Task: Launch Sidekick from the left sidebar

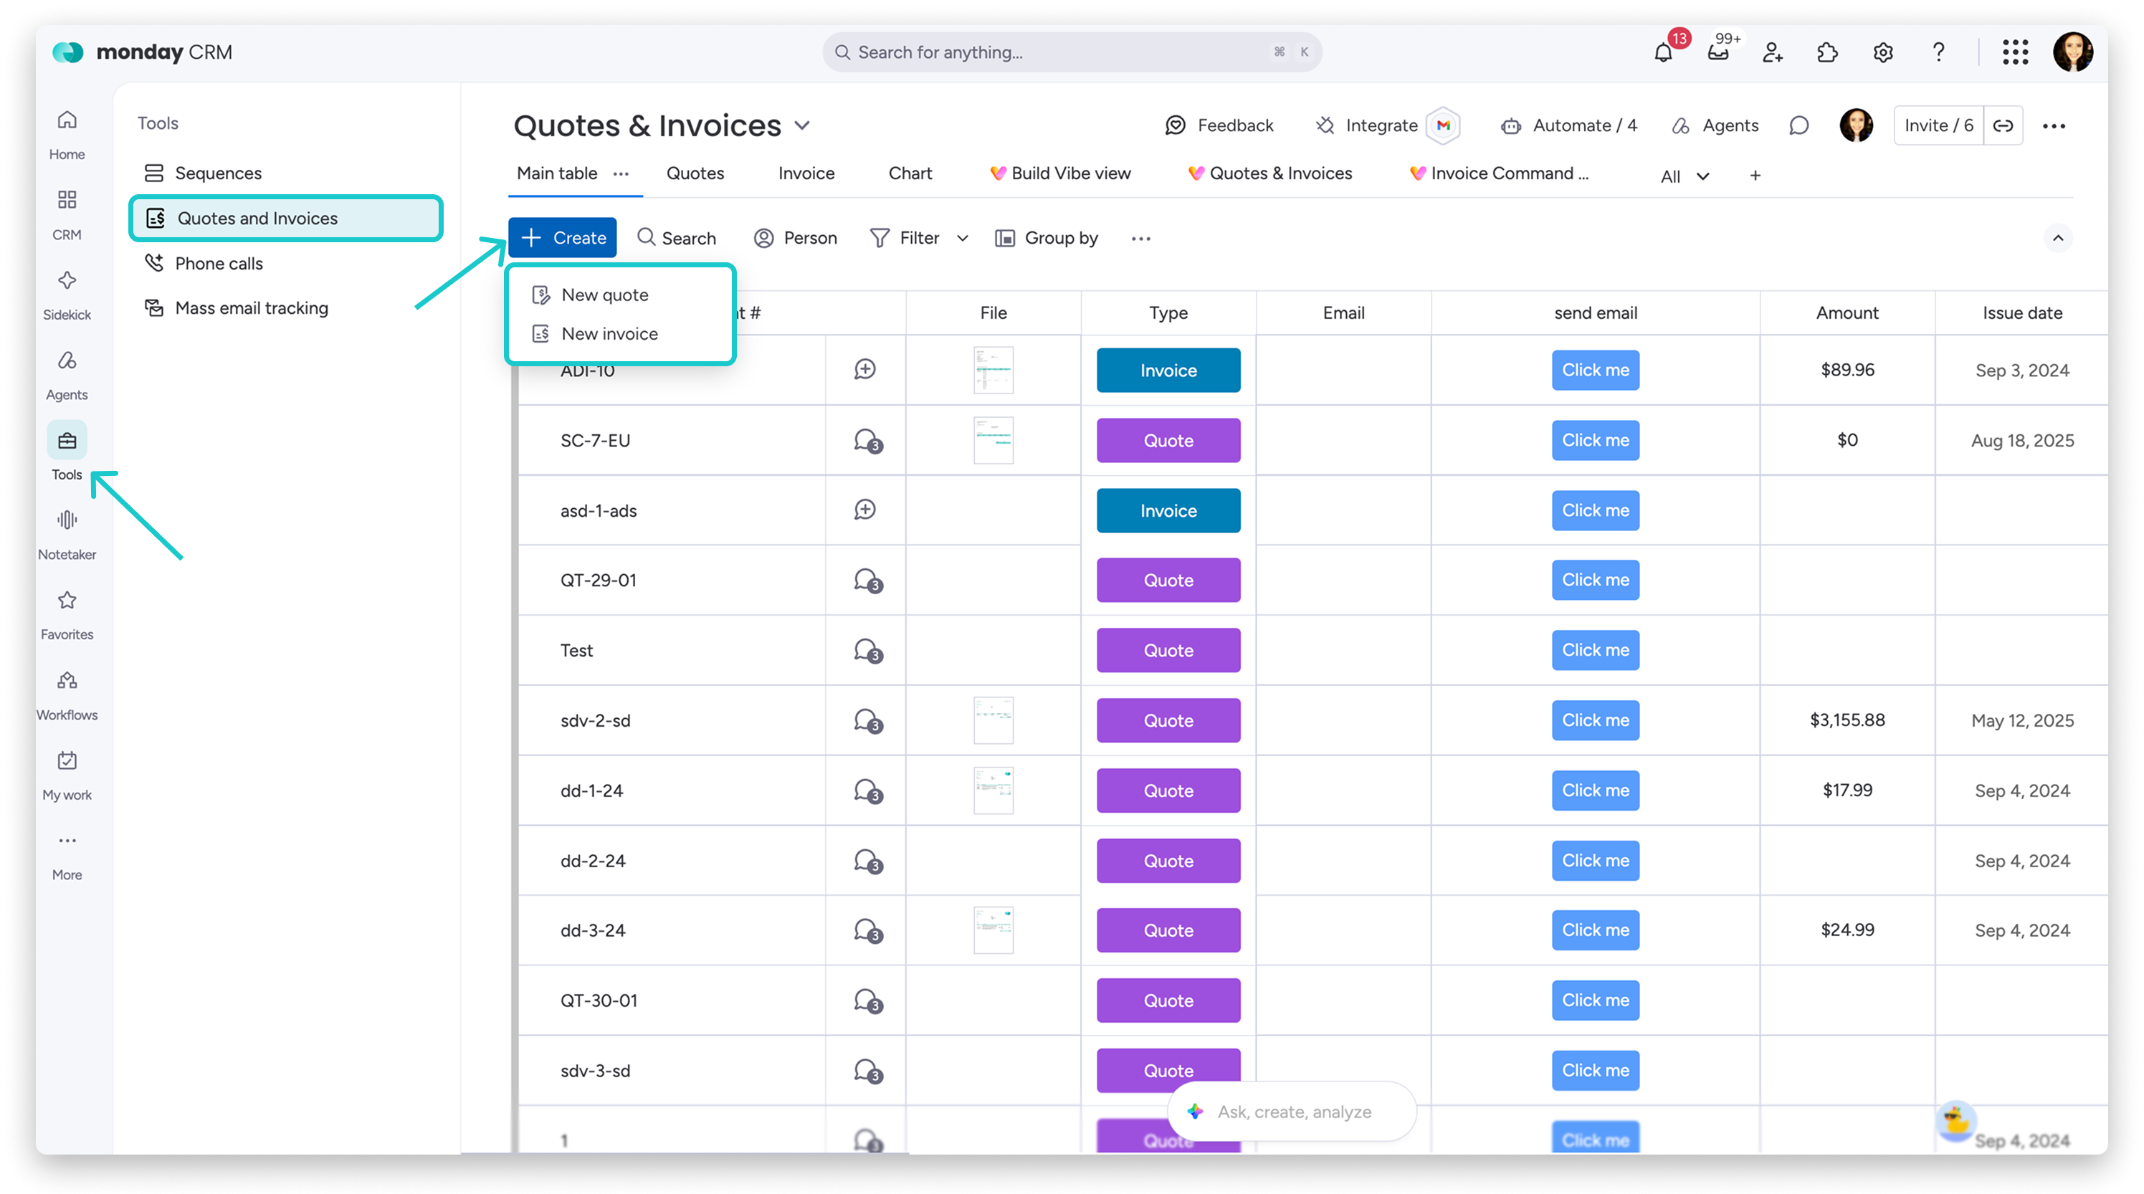Action: click(x=67, y=294)
